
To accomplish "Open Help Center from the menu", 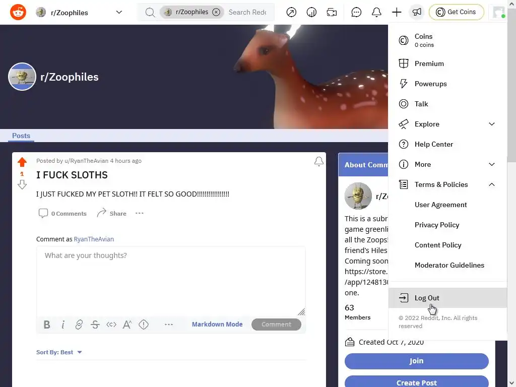I will click(x=447, y=144).
